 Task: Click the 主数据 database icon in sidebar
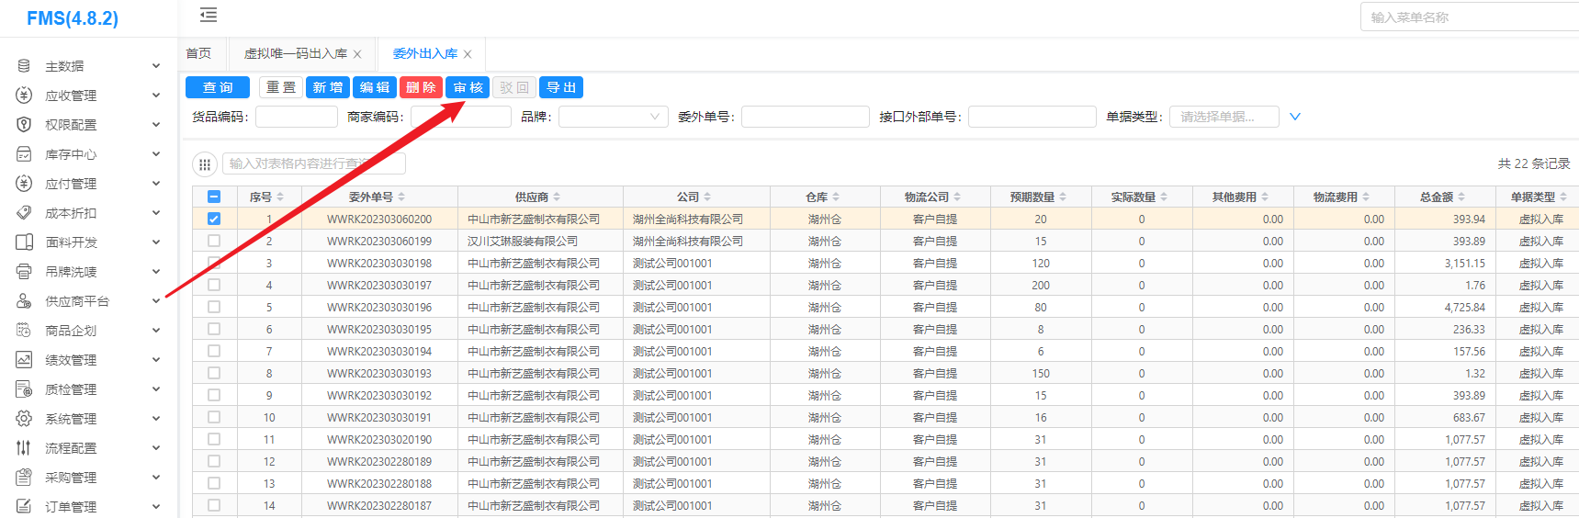pyautogui.click(x=24, y=66)
